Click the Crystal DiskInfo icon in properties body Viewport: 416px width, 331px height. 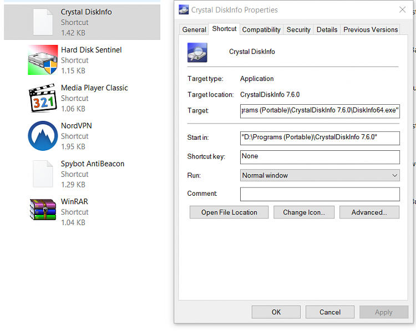tap(197, 53)
